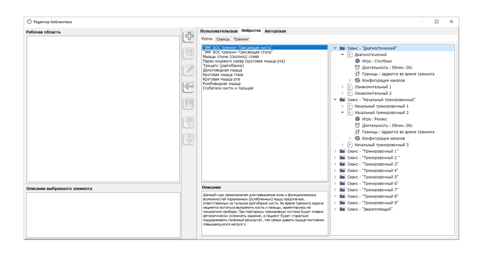Click the save floppy disk button
483x257 pixels.
point(189,104)
